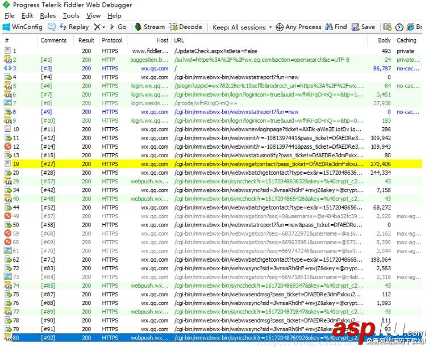Open the Help menu
This screenshot has width=429, height=348.
(x=114, y=15)
